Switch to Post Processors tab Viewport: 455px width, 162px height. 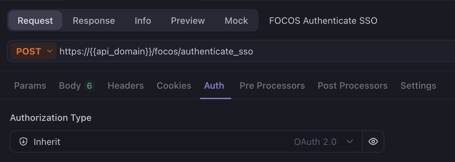pyautogui.click(x=353, y=86)
